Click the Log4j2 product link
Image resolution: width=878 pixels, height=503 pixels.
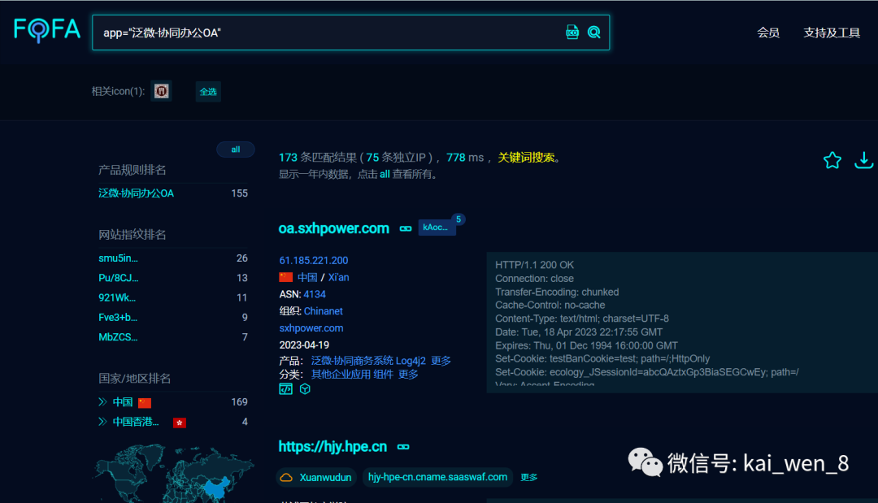411,360
